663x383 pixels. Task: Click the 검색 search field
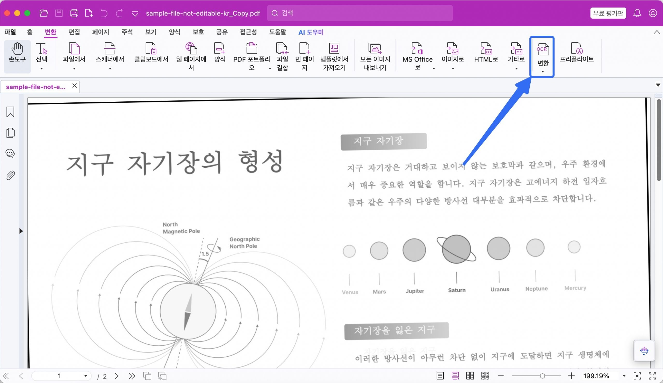click(360, 13)
